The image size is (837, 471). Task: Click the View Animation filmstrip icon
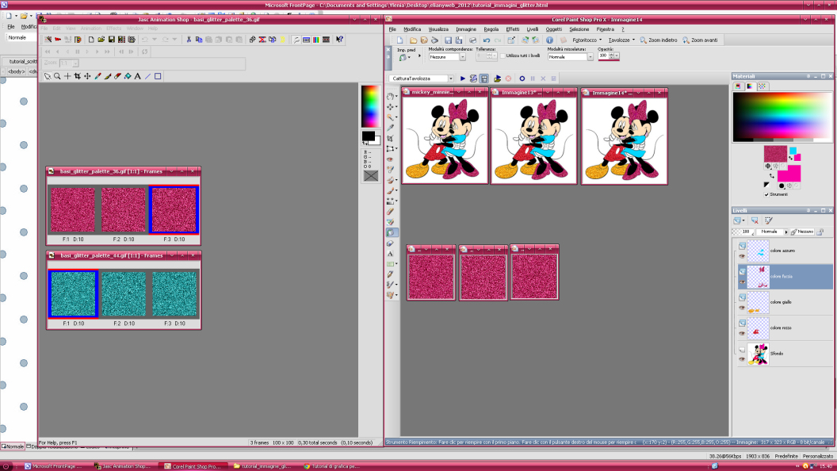click(x=326, y=40)
